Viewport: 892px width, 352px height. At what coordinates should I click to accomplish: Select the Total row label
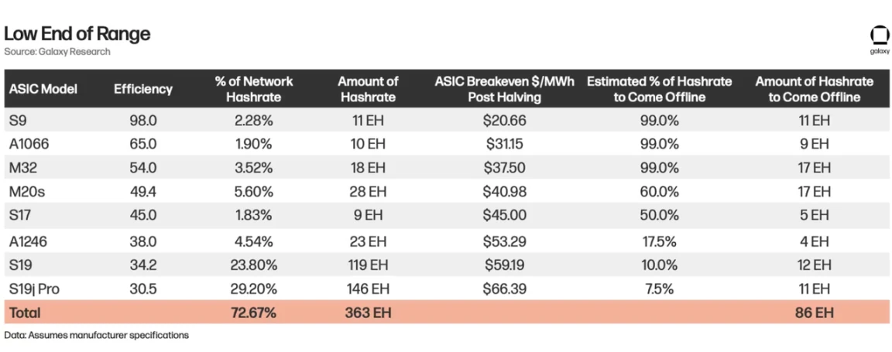(25, 313)
